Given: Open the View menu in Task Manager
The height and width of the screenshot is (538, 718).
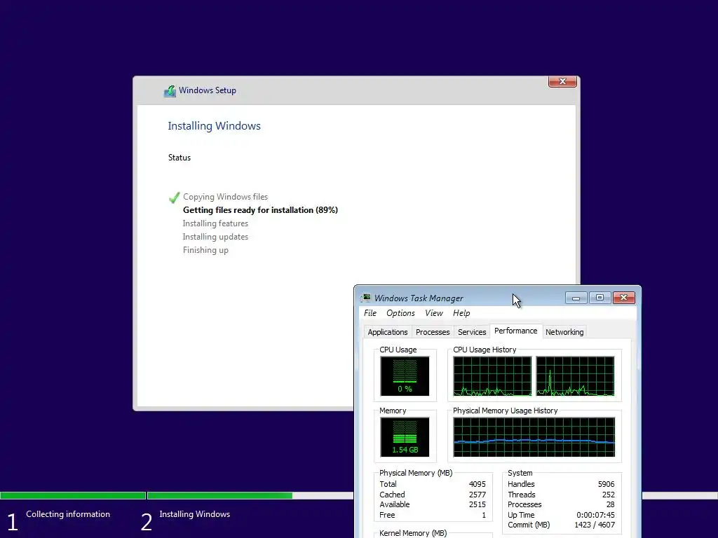Looking at the screenshot, I should [433, 313].
